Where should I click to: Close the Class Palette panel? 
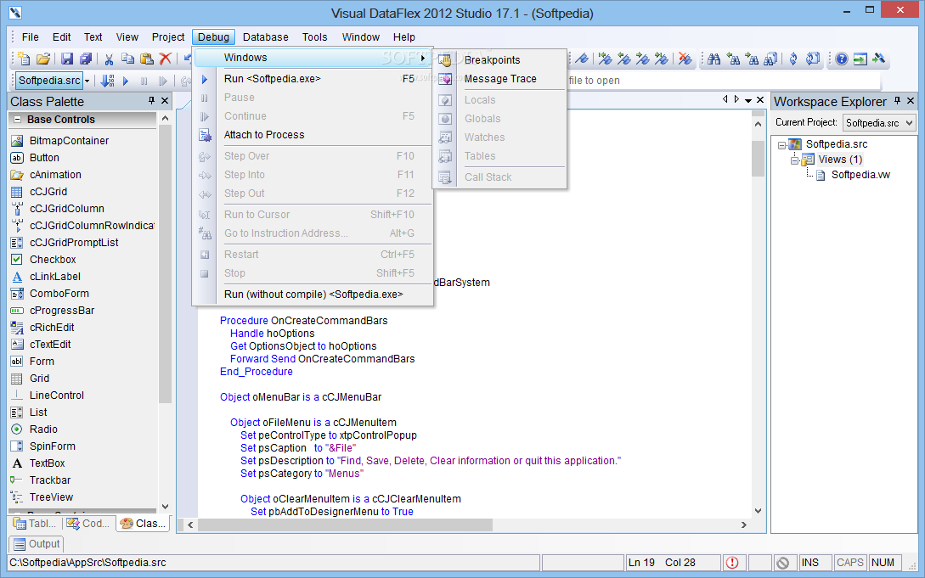click(165, 101)
